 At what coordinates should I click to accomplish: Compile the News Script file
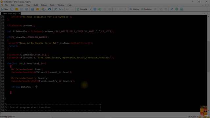coord(82,9)
